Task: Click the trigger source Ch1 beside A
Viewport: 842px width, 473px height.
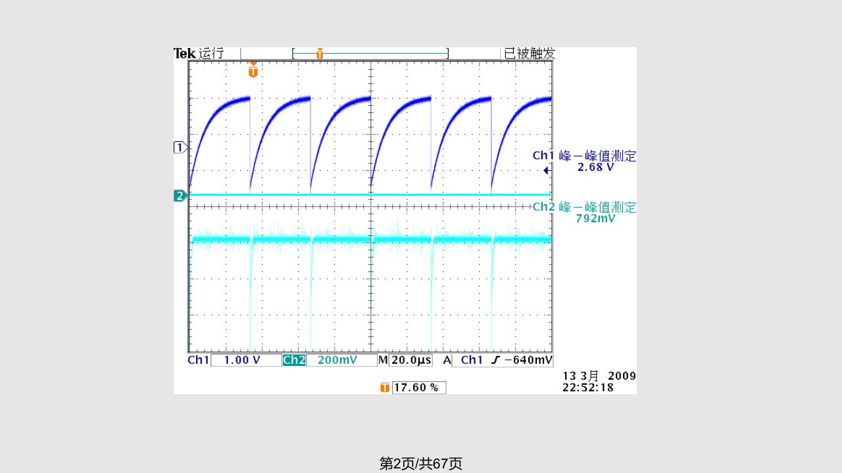Action: coord(472,361)
